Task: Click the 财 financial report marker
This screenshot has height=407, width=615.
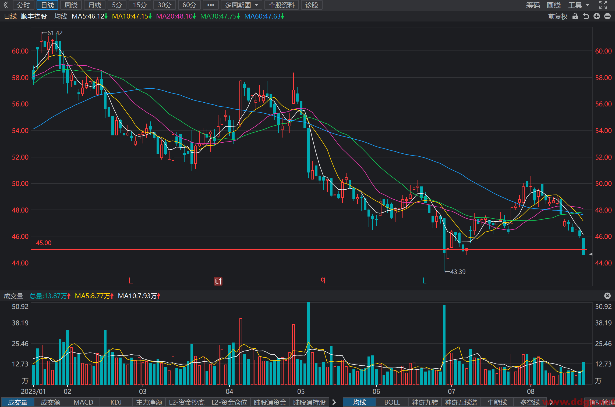Action: tap(218, 281)
